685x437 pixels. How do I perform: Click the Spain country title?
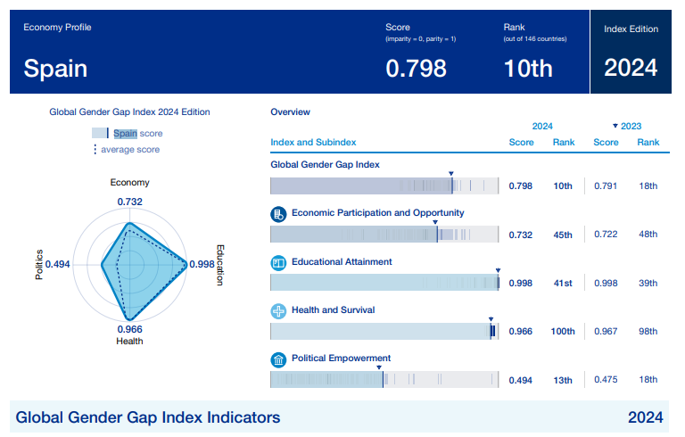(55, 69)
